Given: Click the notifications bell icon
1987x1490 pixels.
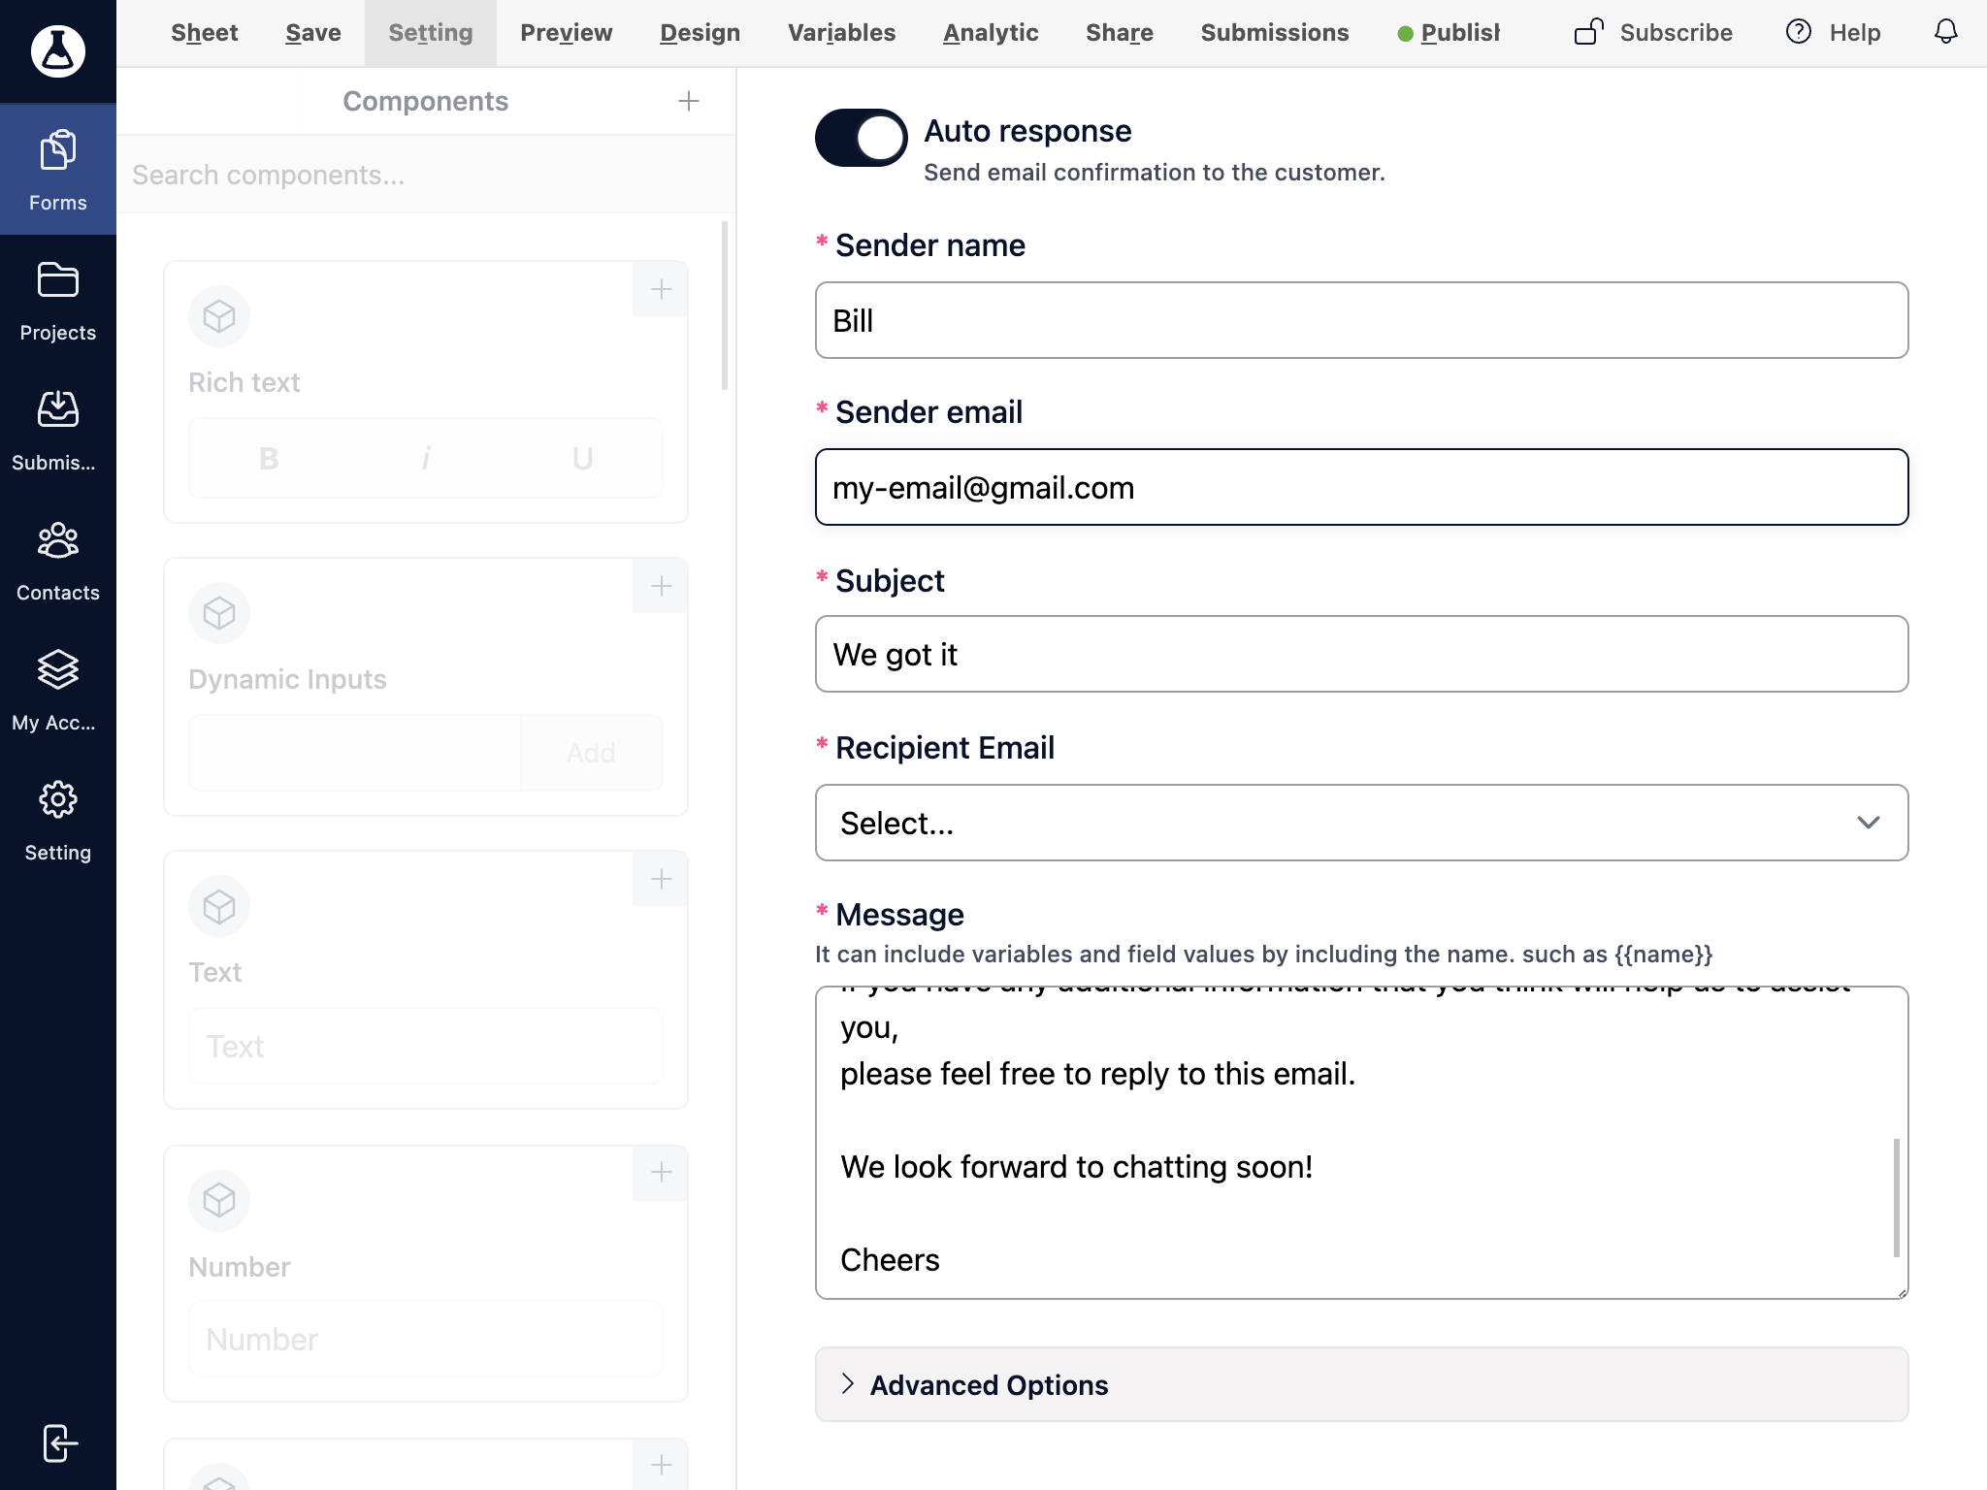Looking at the screenshot, I should (x=1945, y=32).
